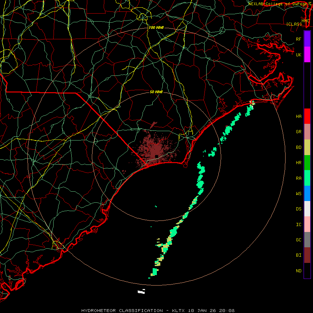This screenshot has width=313, height=313.
Task: Click the radar site center in the brown clutter
Action: [156, 156]
